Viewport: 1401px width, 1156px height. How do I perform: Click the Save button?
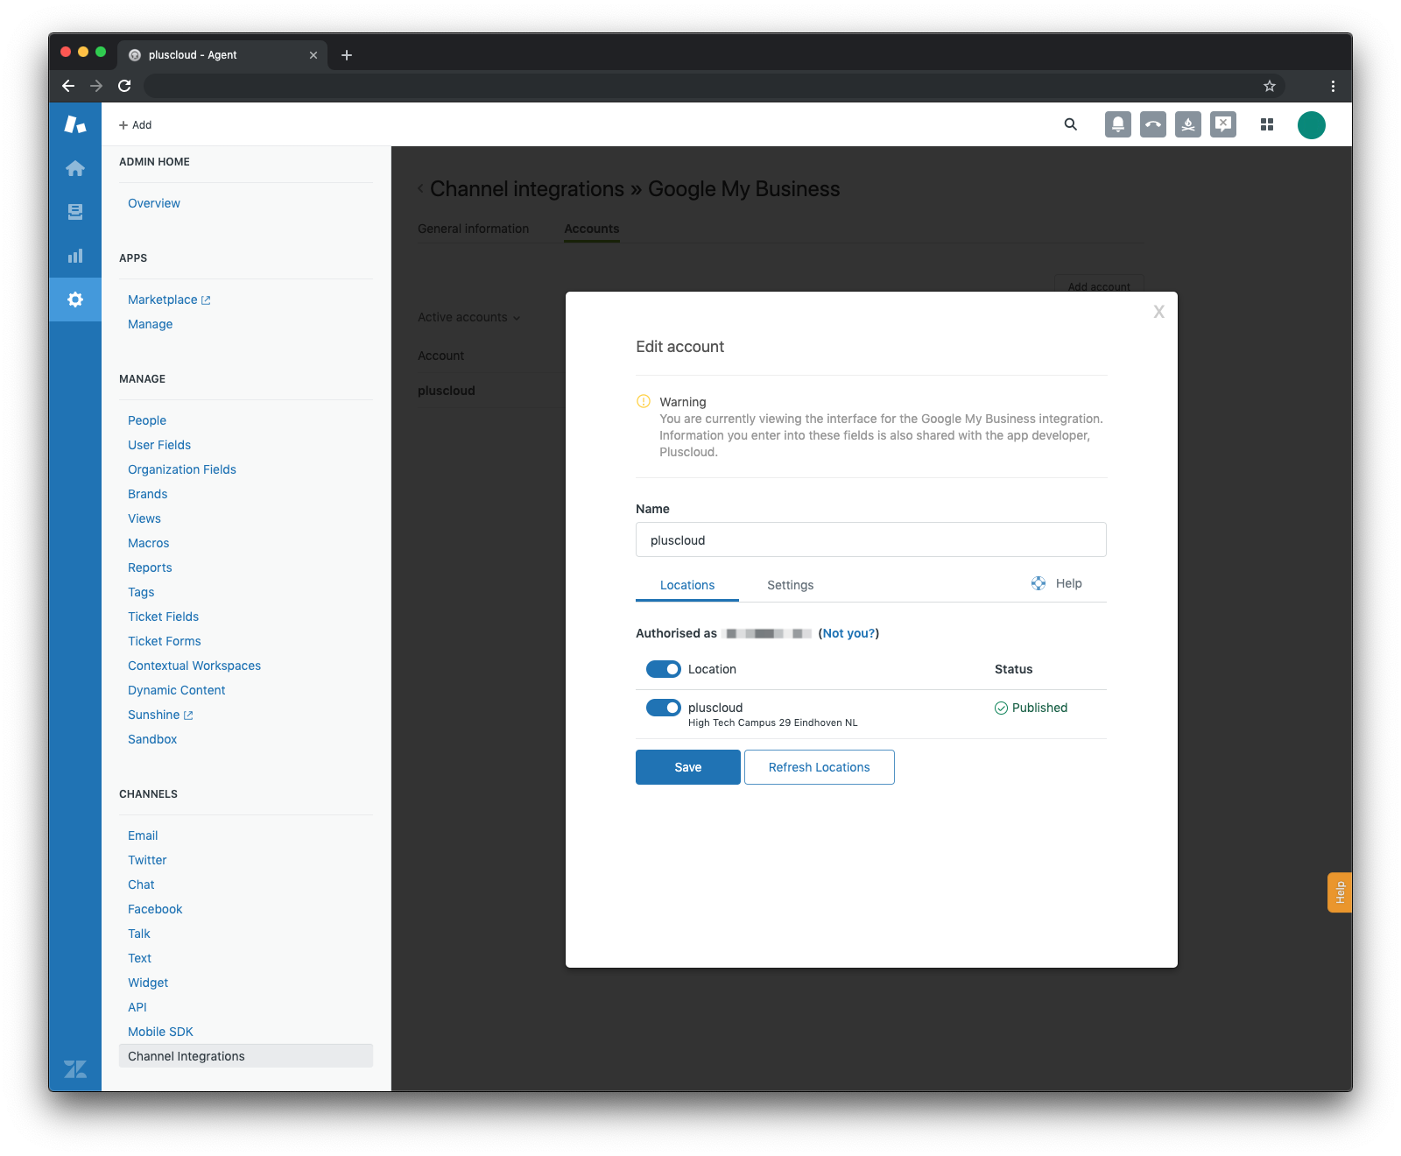pyautogui.click(x=688, y=767)
